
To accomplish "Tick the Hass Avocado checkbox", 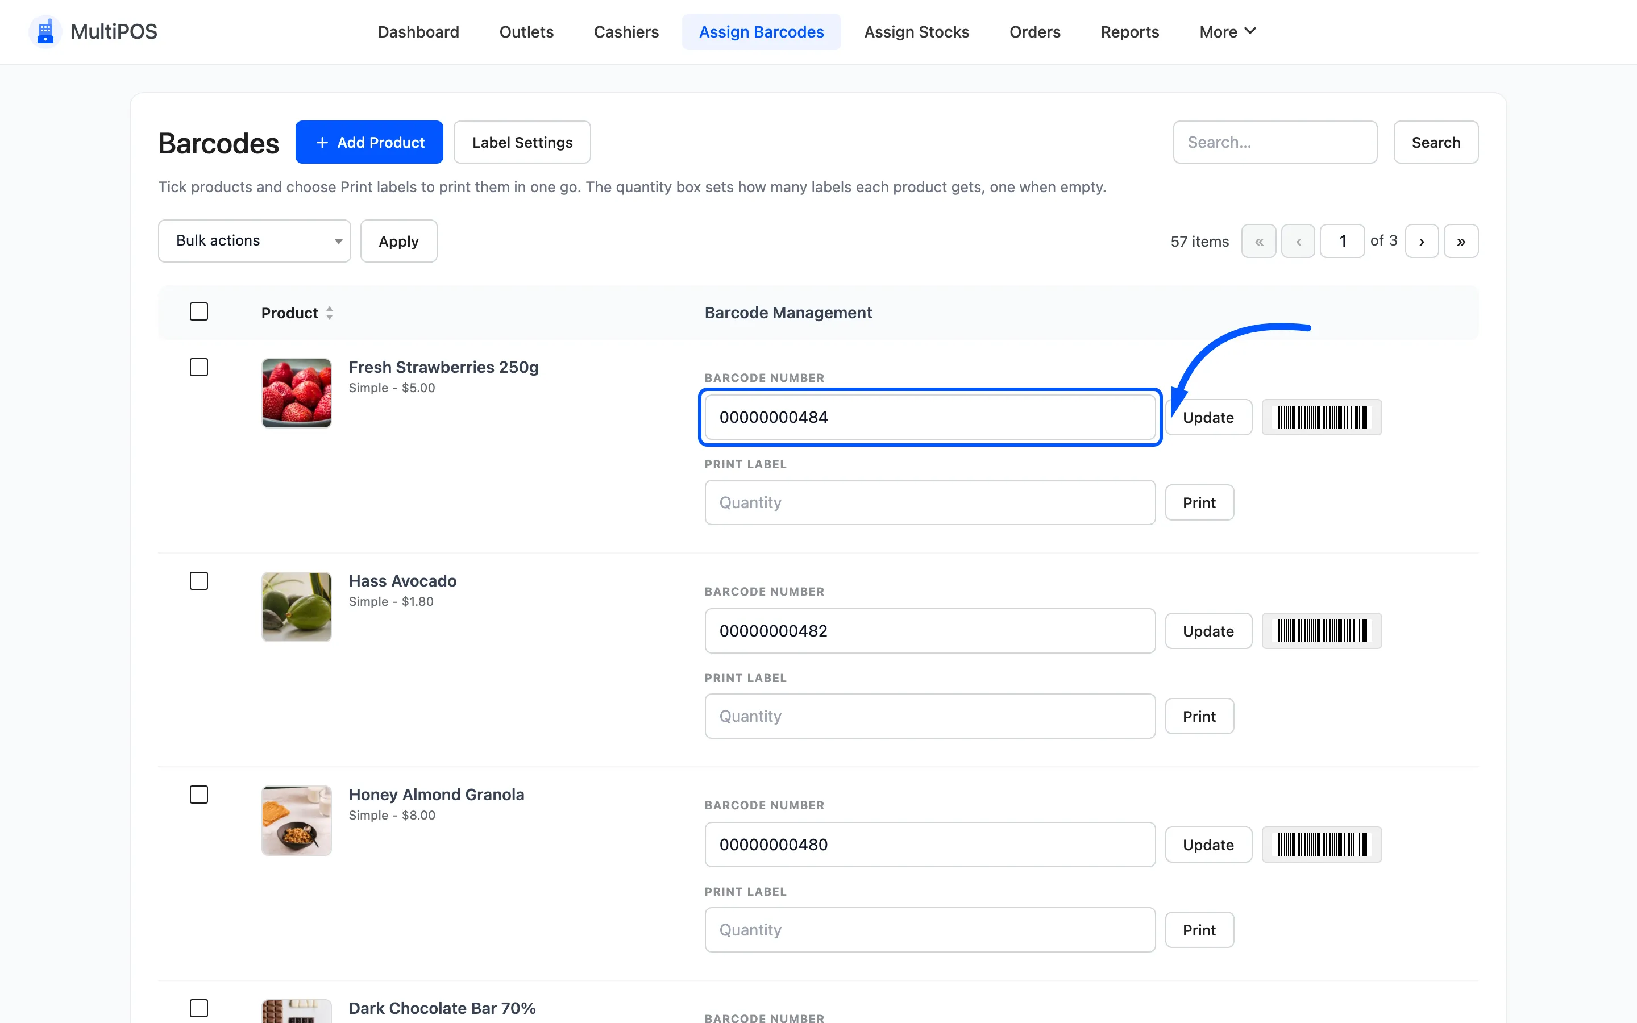I will point(199,581).
